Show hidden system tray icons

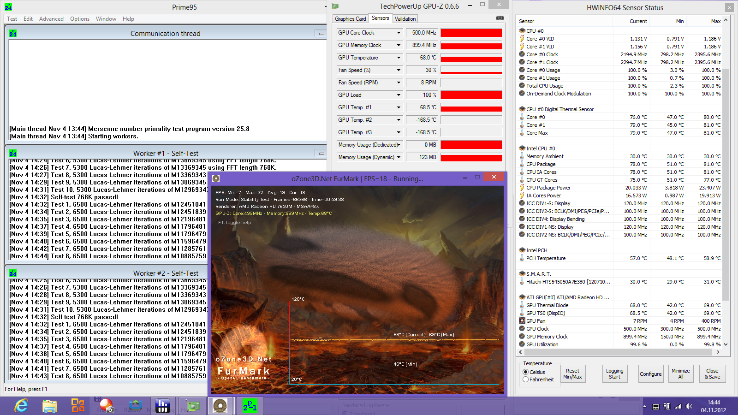tap(644, 406)
